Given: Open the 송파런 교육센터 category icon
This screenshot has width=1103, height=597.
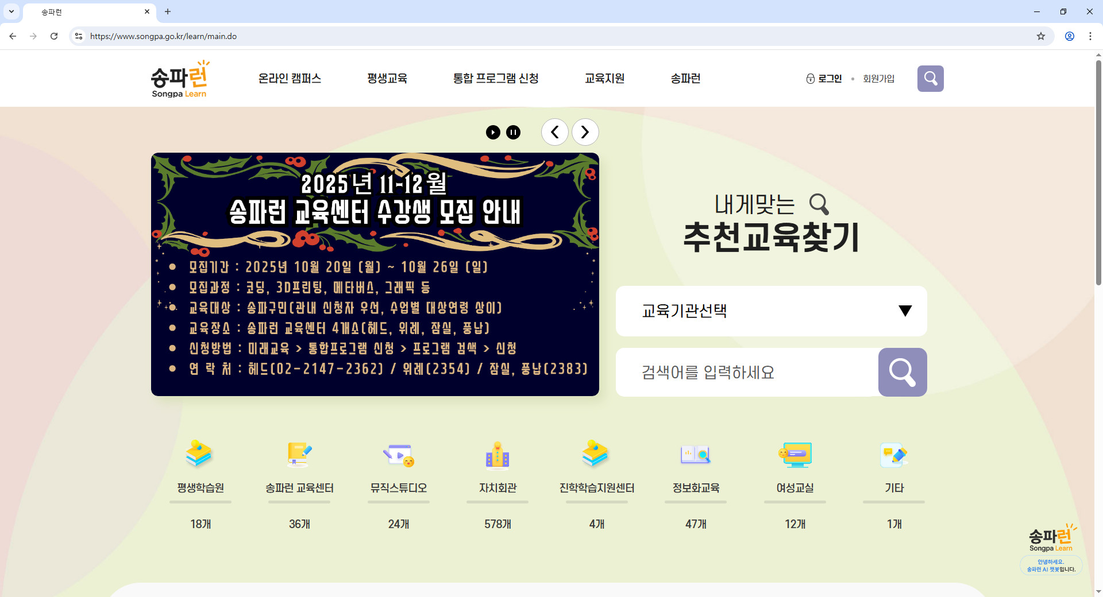Looking at the screenshot, I should [299, 454].
